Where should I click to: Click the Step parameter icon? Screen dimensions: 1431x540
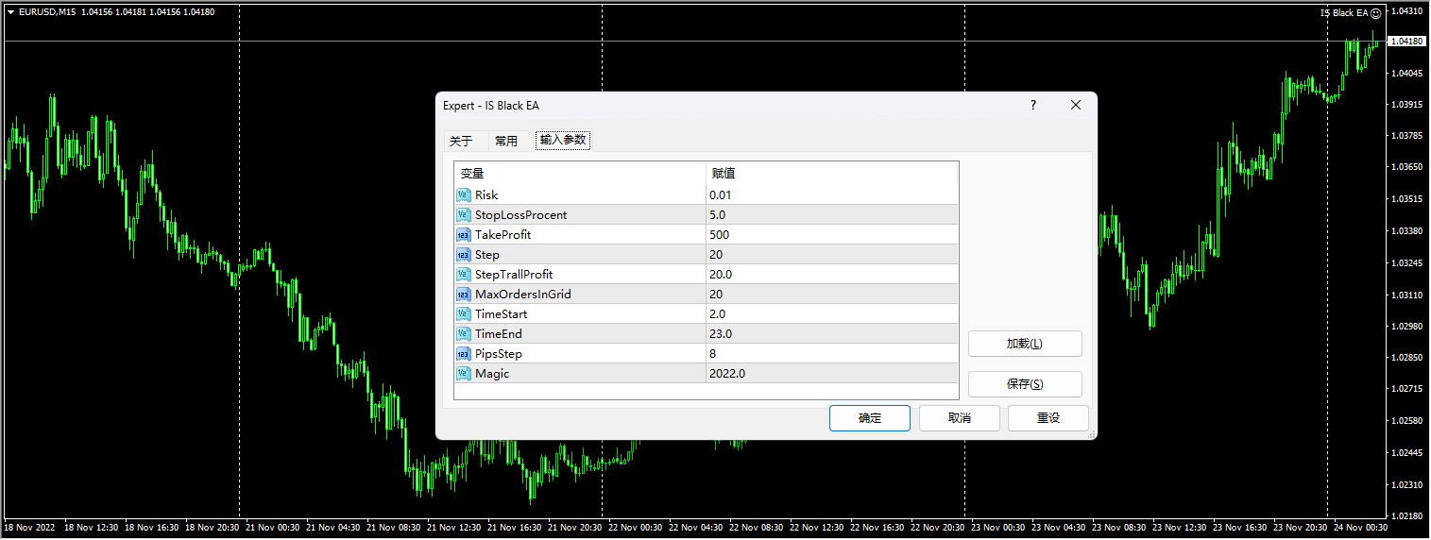(x=463, y=255)
